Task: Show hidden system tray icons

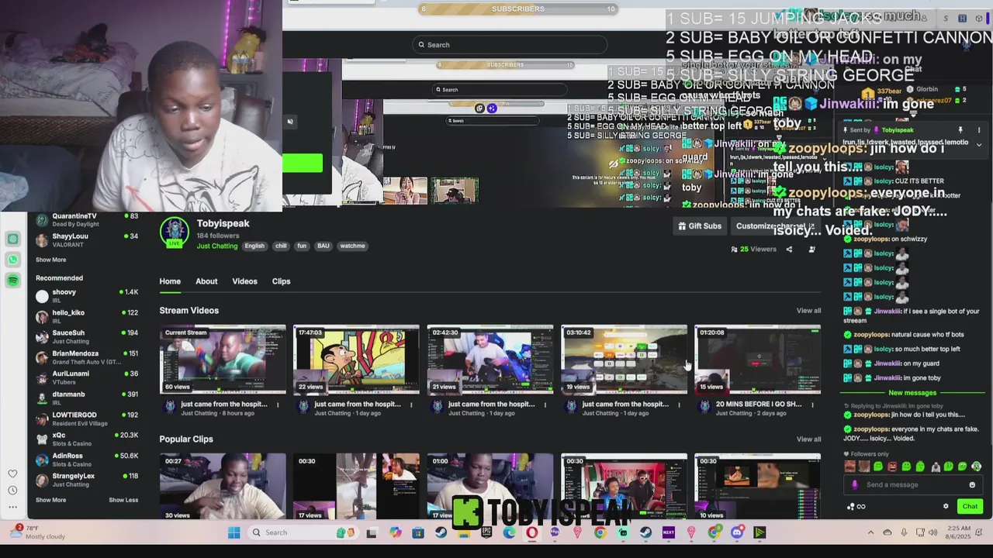Action: click(870, 532)
